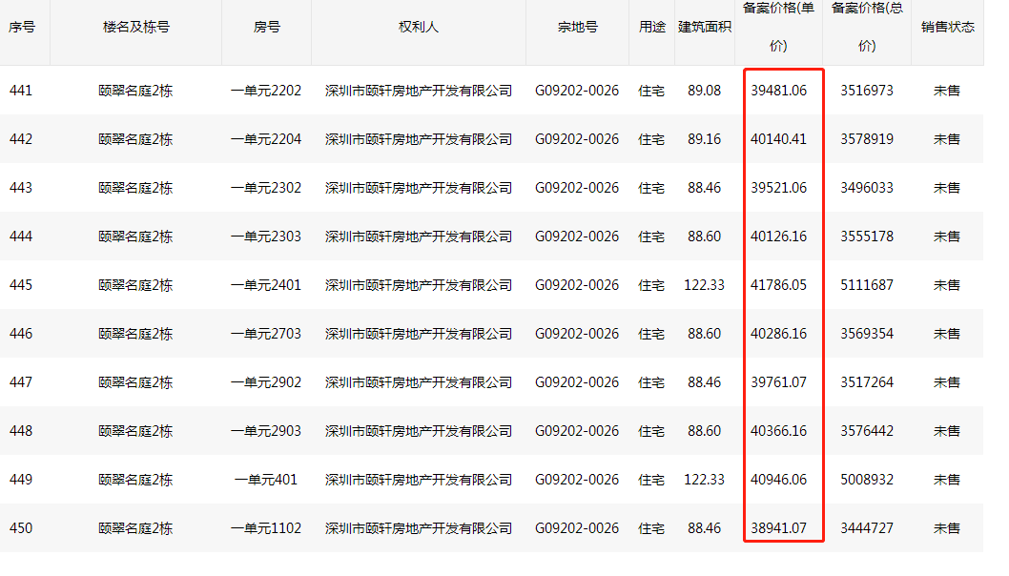Select unit price 40126.16
1009x576 pixels.
(778, 237)
